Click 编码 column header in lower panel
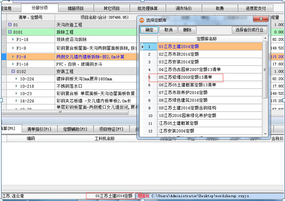 [31, 139]
